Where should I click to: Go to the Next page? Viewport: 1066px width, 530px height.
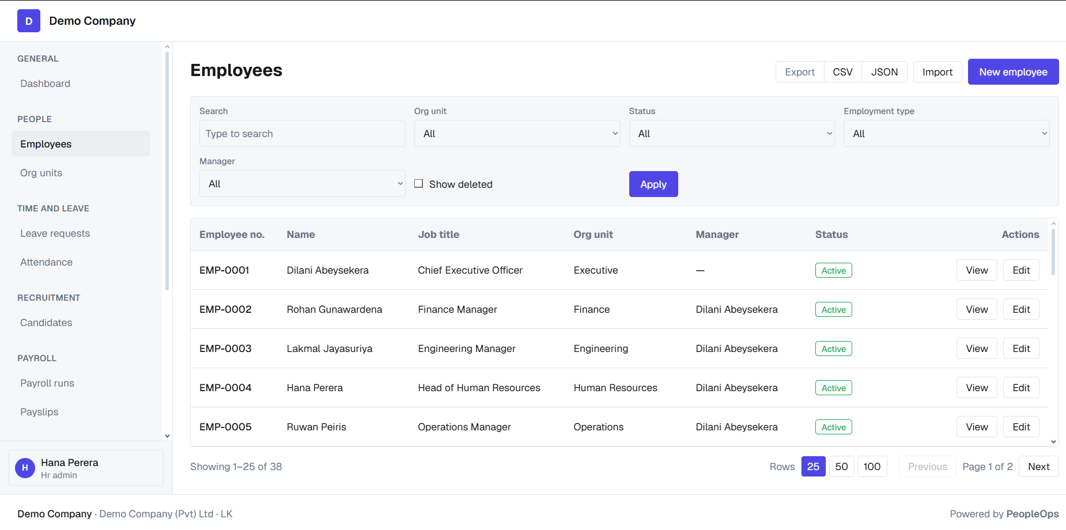[x=1039, y=467]
